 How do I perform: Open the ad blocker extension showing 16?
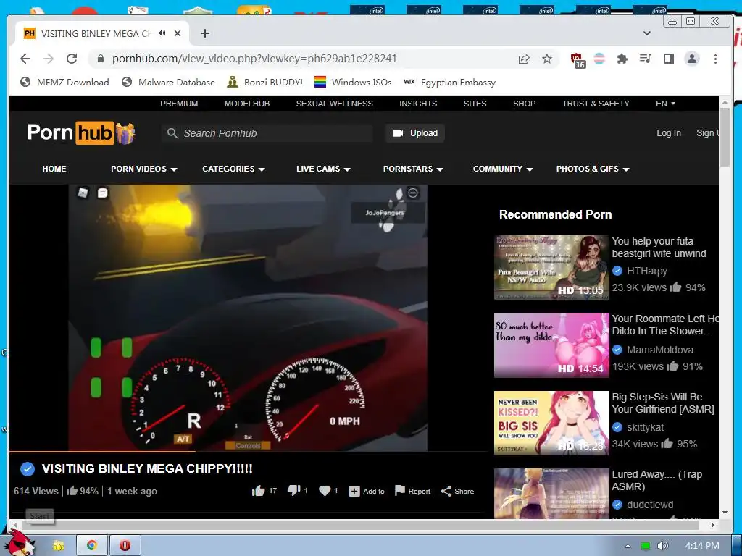[578, 60]
